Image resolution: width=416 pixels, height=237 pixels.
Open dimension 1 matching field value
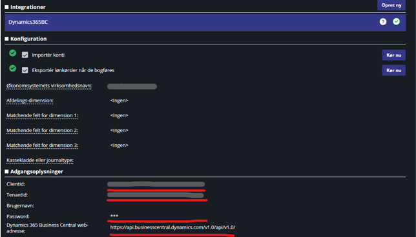coord(119,115)
